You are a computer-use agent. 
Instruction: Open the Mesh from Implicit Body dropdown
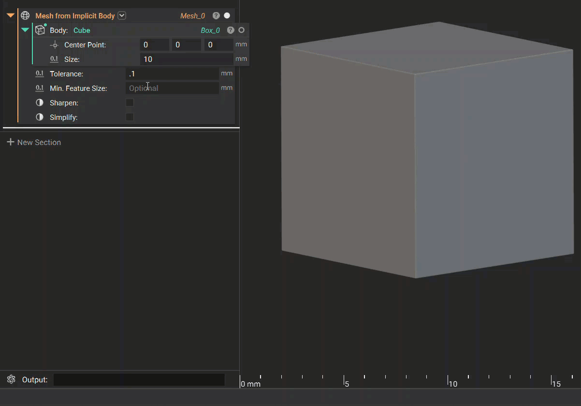point(122,15)
